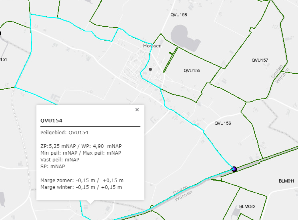This screenshot has height=220, width=298.
Task: Close the QVU154 info popup
Action: [137, 110]
